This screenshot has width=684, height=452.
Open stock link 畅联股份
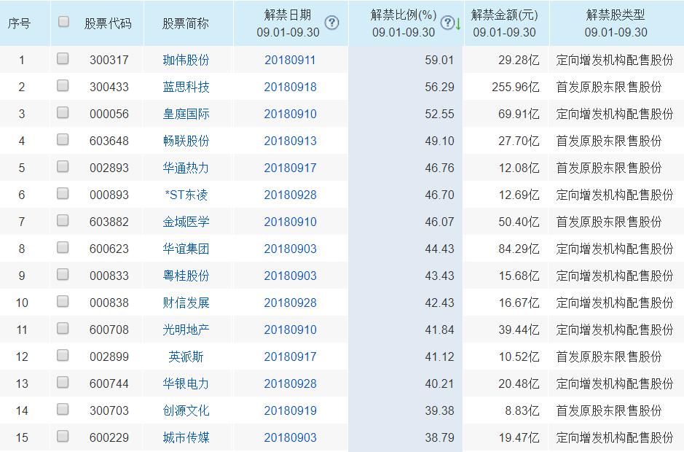pyautogui.click(x=186, y=141)
